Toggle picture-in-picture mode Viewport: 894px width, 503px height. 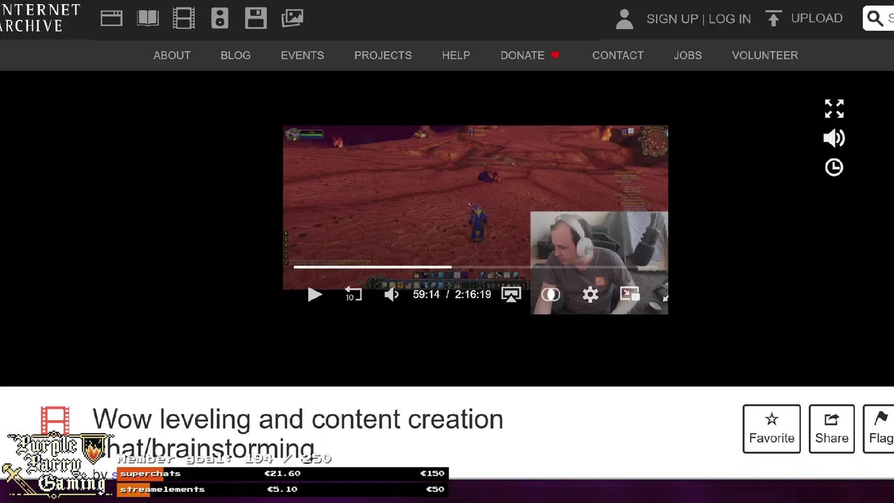point(630,295)
